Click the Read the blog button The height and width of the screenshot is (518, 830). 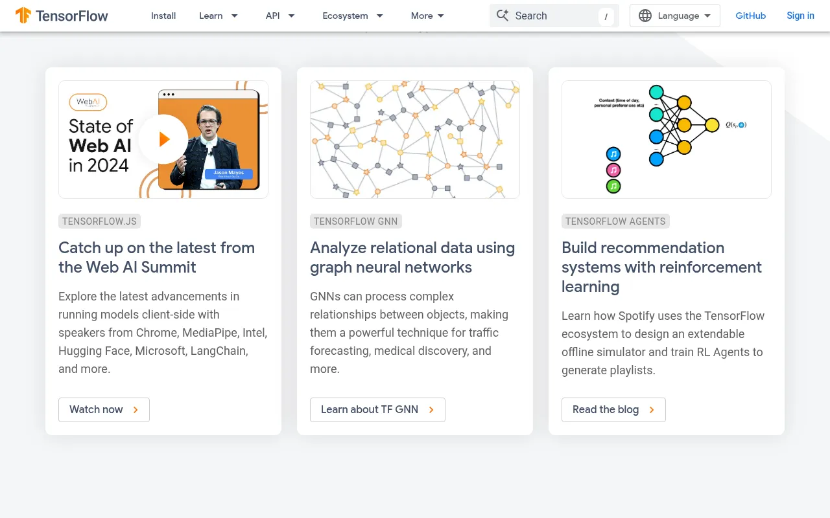613,410
